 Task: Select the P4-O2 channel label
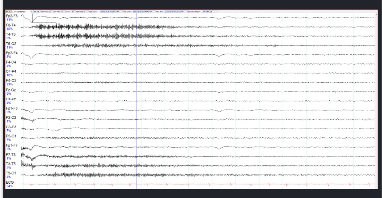(x=11, y=81)
